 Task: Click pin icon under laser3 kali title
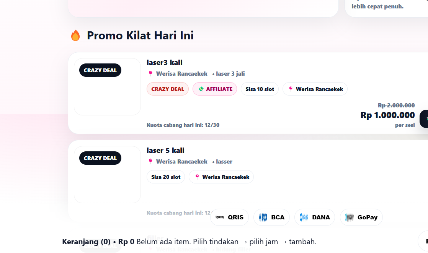pyautogui.click(x=150, y=73)
